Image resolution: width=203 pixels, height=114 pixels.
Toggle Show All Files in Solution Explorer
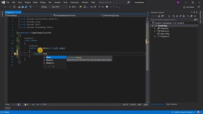point(184,16)
